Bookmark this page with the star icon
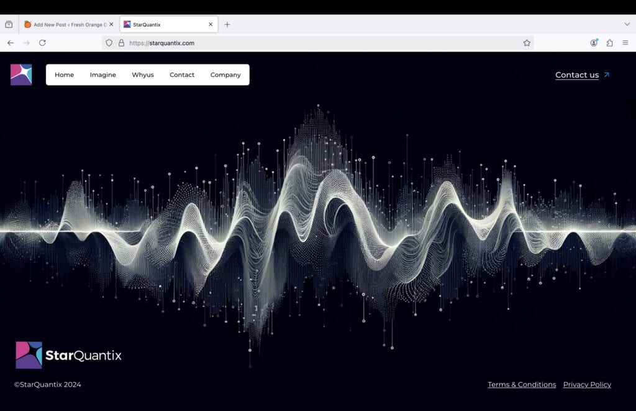Image resolution: width=636 pixels, height=411 pixels. pos(527,43)
